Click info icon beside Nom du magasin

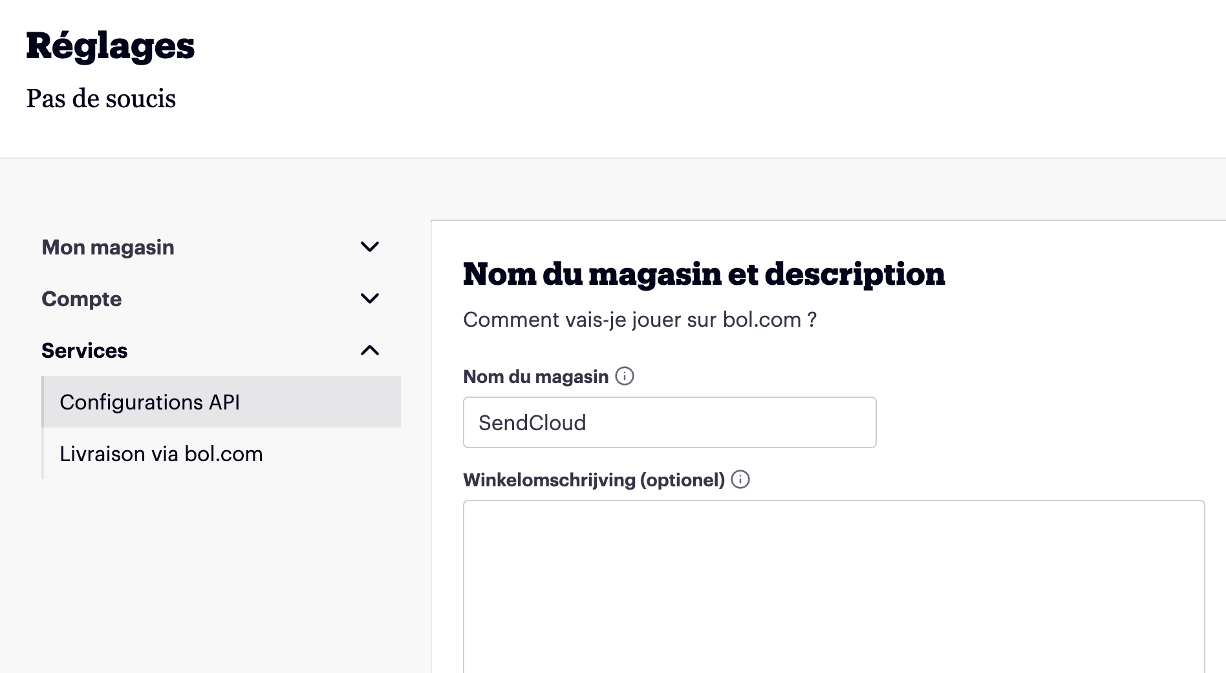[625, 376]
